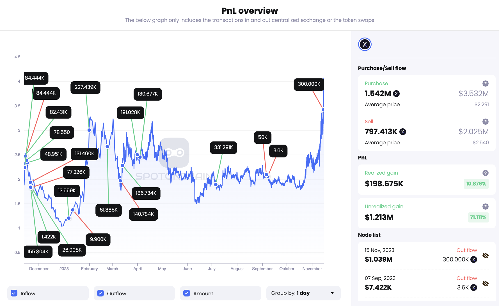Disable the Amount checkbox
The image size is (499, 306).
pyautogui.click(x=187, y=293)
